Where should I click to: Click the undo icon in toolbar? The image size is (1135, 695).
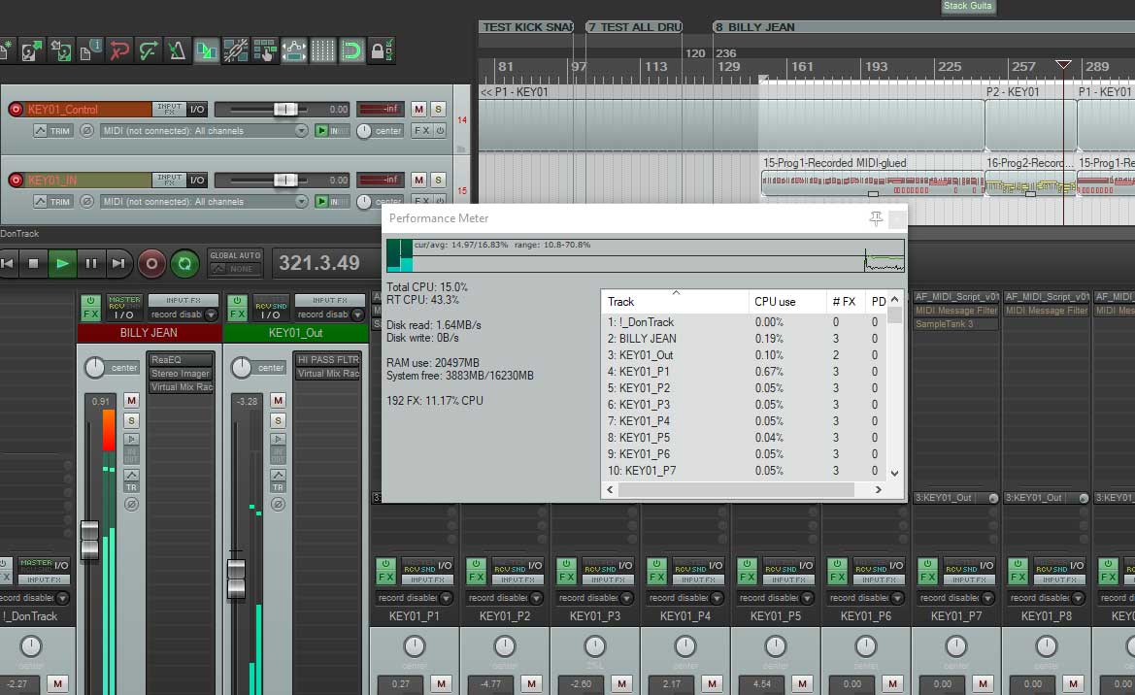(x=119, y=50)
